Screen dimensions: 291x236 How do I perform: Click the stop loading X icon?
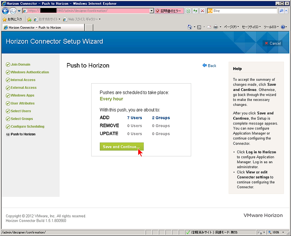[202, 11]
